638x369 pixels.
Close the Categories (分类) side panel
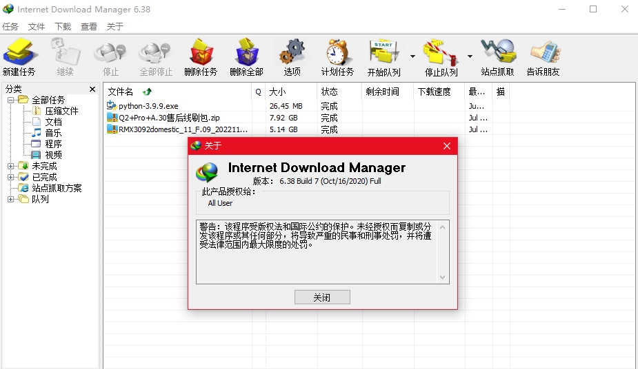[92, 89]
